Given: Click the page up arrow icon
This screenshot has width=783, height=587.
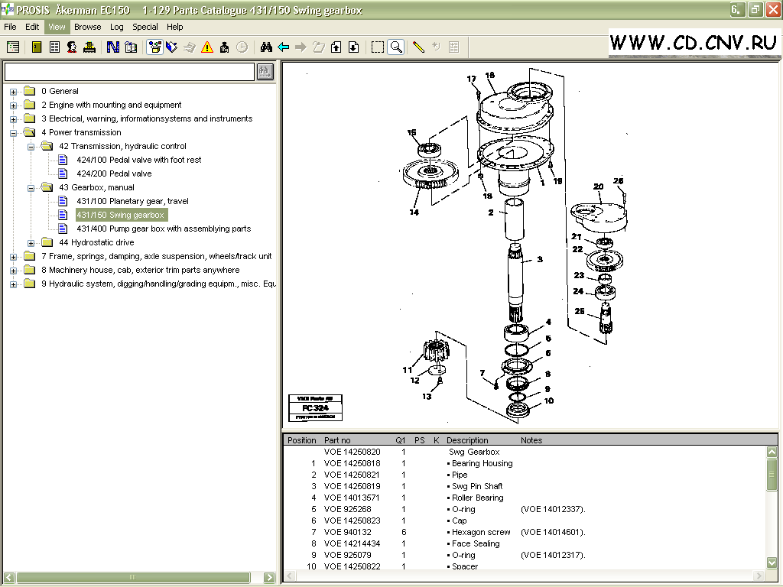Looking at the screenshot, I should [x=336, y=47].
